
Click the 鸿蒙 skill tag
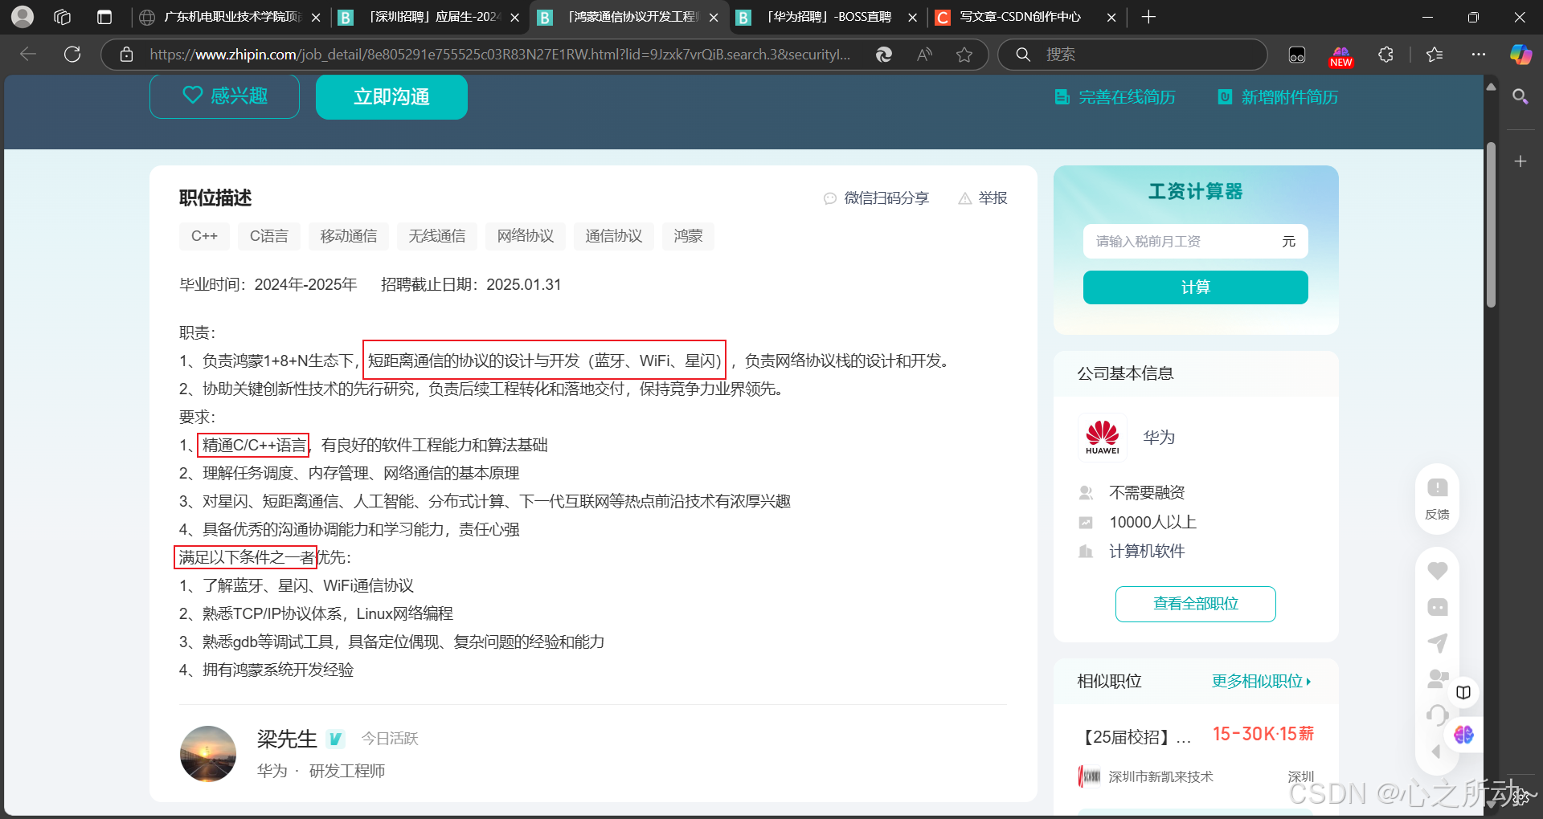tap(688, 236)
